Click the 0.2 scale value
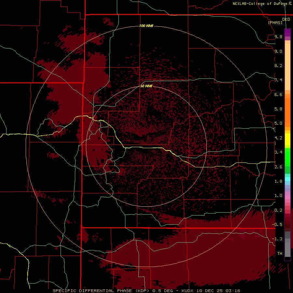The width and height of the screenshot is (293, 293). tap(278, 210)
